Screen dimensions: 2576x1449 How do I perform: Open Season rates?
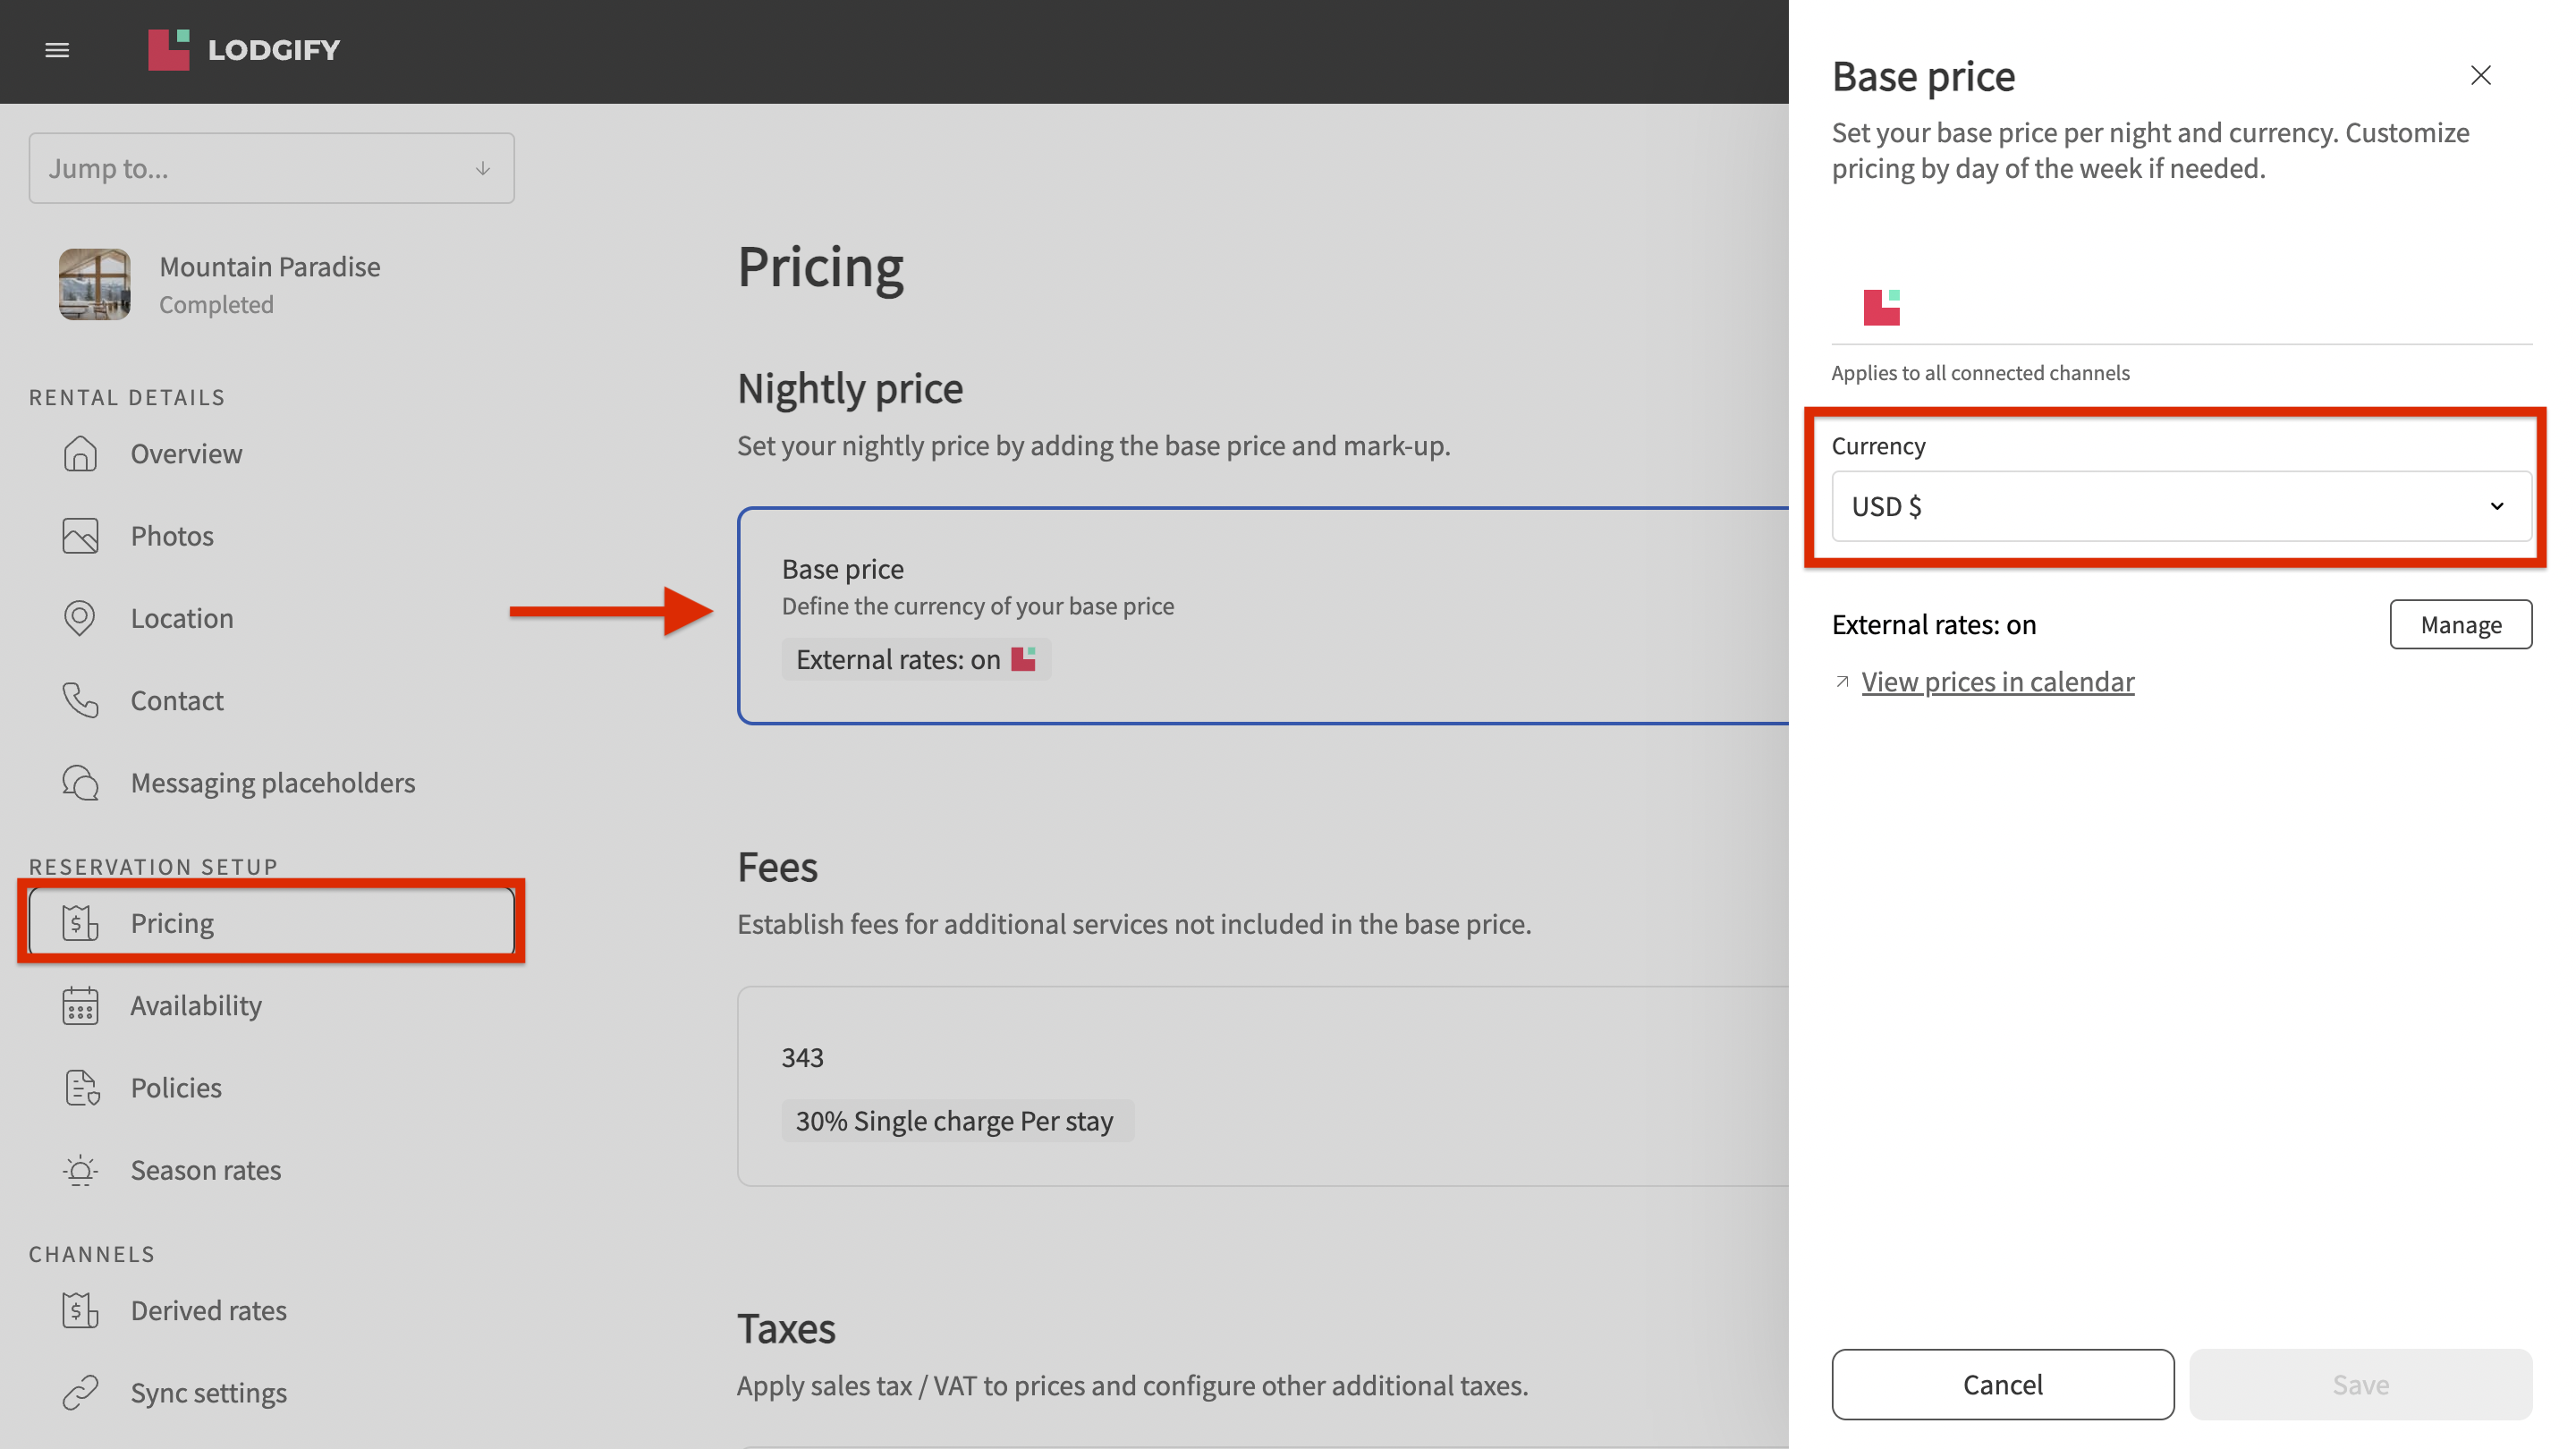tap(271, 1170)
